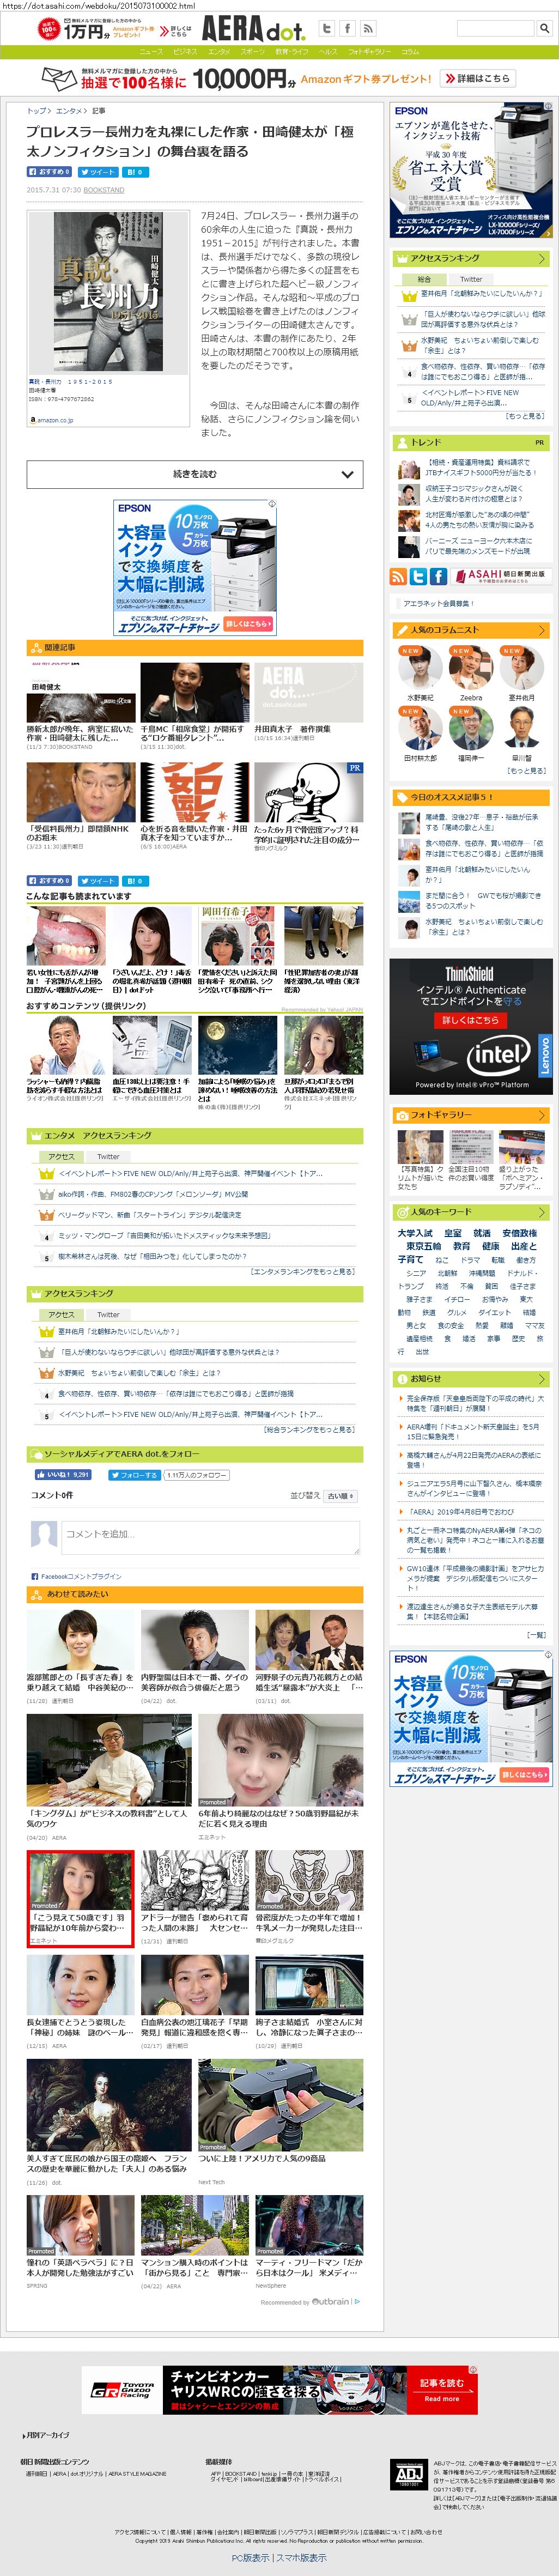Open Zeebra columnist profile photo
Screen dimensions: 559x2576
point(470,667)
